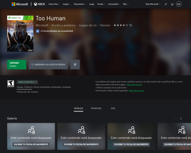Open Más información link about profile data
191x153 pixels.
(134, 85)
